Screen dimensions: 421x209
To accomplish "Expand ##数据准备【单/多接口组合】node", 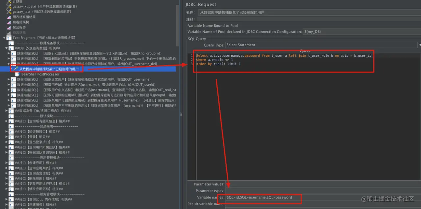I will (7, 111).
